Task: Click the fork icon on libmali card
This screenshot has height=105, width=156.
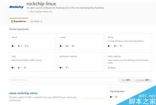Action: [x=121, y=46]
